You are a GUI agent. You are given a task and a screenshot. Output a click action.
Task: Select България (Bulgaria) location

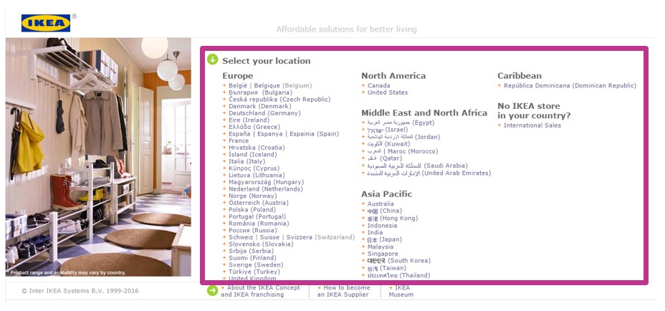[260, 92]
